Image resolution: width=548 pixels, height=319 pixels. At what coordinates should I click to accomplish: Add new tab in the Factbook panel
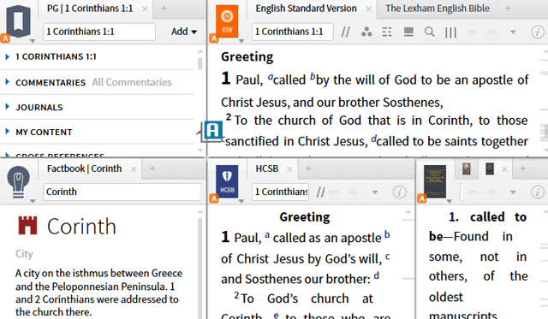152,168
